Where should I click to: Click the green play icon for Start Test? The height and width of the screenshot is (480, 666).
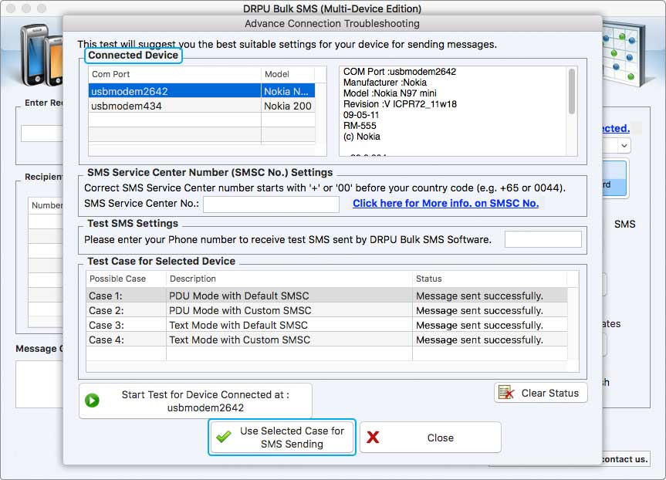[92, 401]
